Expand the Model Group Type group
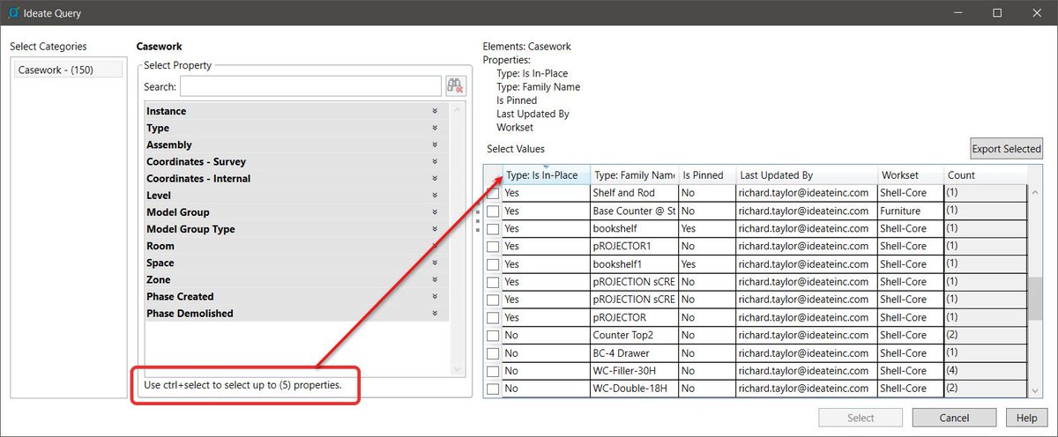 point(435,229)
